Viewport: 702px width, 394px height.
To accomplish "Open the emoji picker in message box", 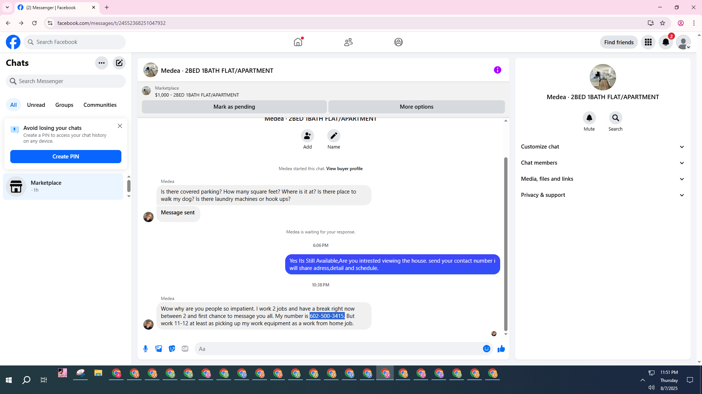I will tap(486, 349).
